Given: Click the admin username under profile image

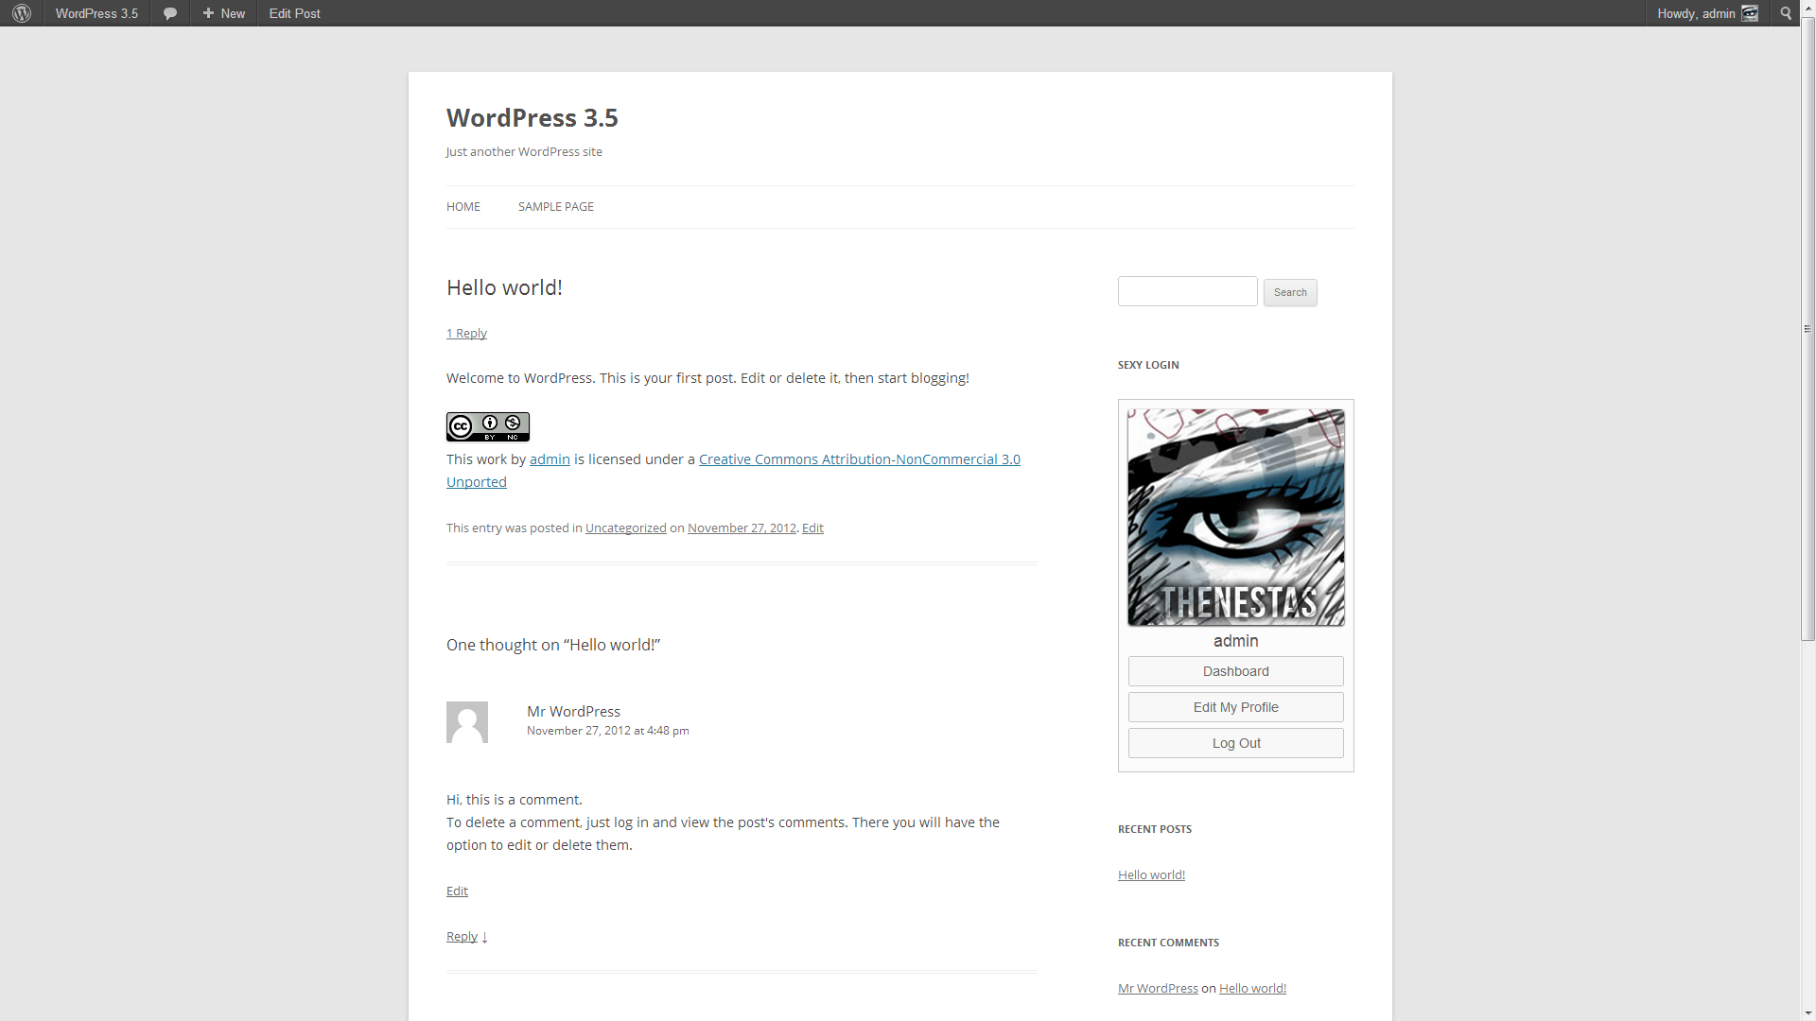Looking at the screenshot, I should (x=1236, y=641).
